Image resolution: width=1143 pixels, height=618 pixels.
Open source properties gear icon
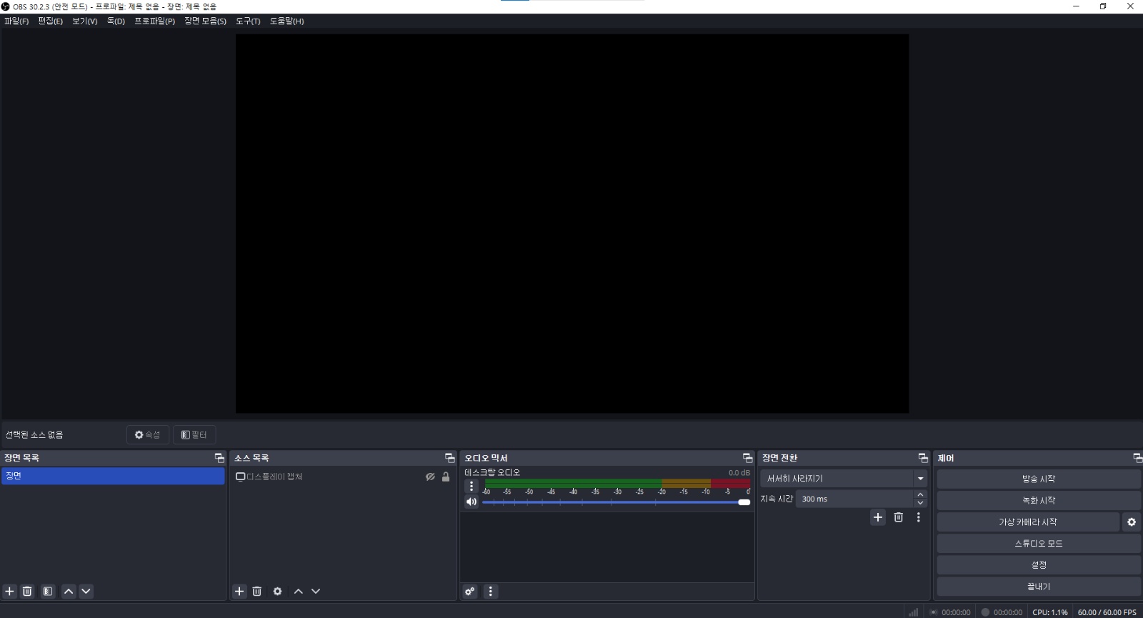(278, 592)
